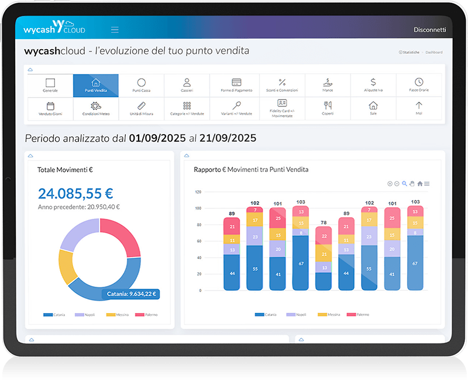Click Rapporto € Movimenti tra Punti Vendita title
468x392 pixels.
251,169
